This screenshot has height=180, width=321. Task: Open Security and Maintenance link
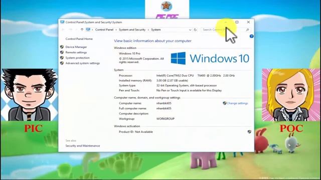83,145
